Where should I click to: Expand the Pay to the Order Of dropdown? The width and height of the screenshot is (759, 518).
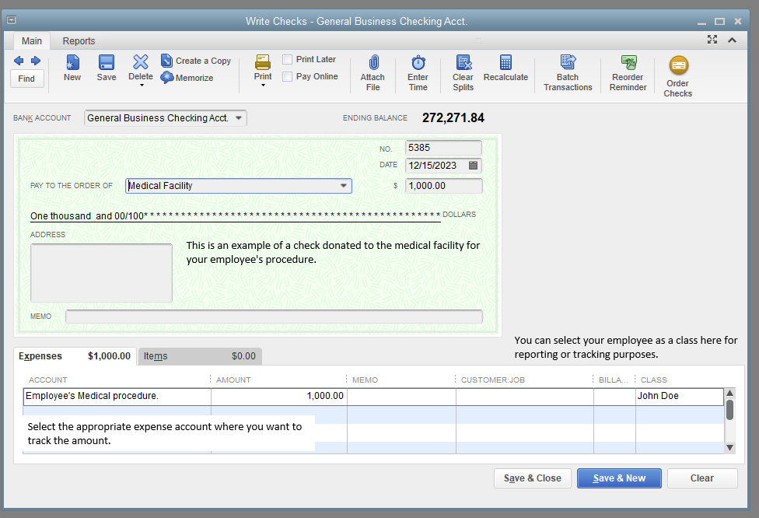click(343, 185)
